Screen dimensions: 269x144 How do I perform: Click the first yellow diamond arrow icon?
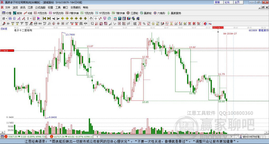click(x=63, y=19)
